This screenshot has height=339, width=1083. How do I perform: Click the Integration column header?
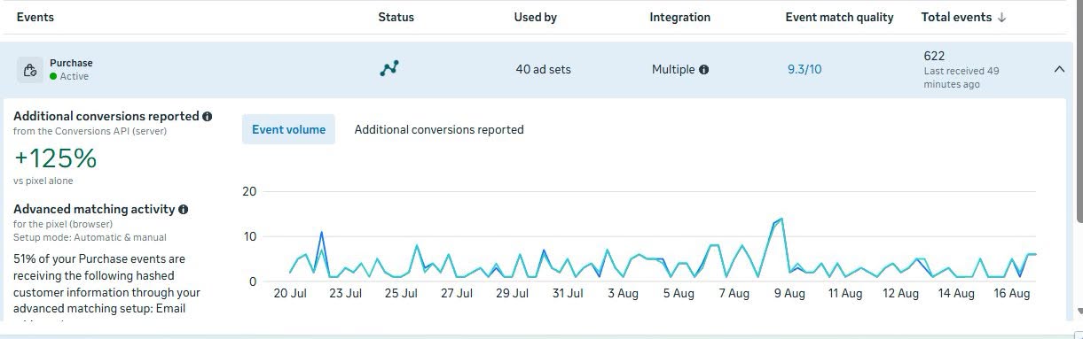pyautogui.click(x=679, y=17)
